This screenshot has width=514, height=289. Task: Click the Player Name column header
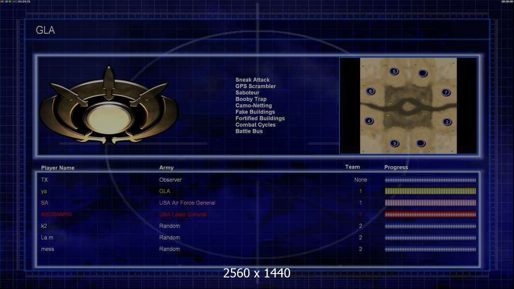click(58, 168)
